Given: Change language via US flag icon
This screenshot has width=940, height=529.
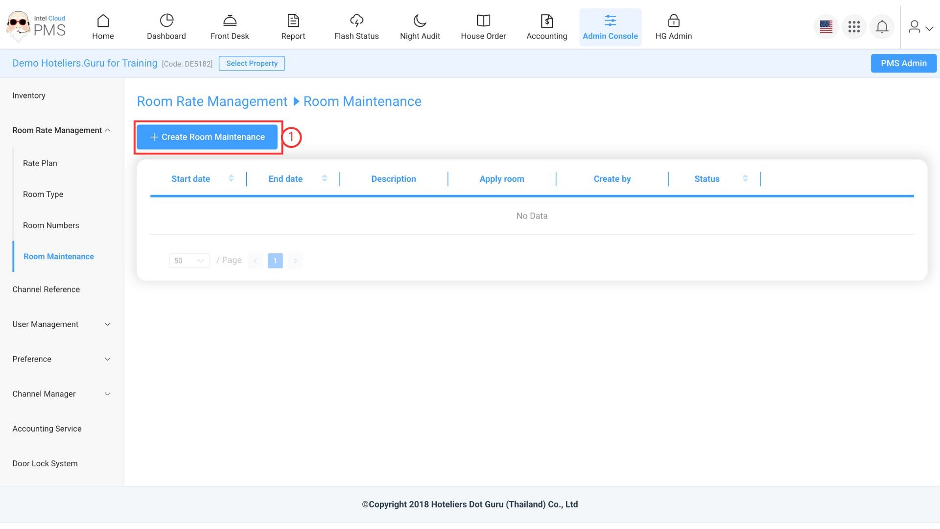Looking at the screenshot, I should [826, 26].
